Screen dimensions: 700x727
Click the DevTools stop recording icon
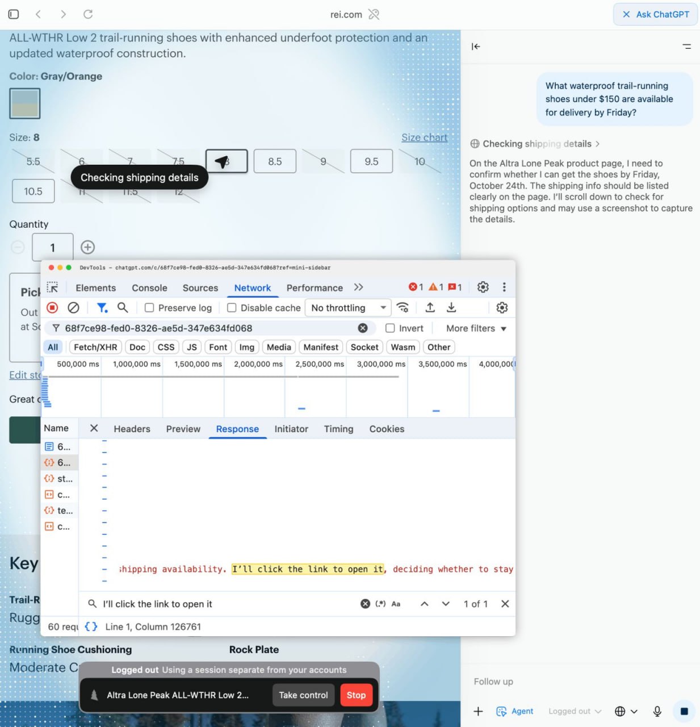[52, 308]
